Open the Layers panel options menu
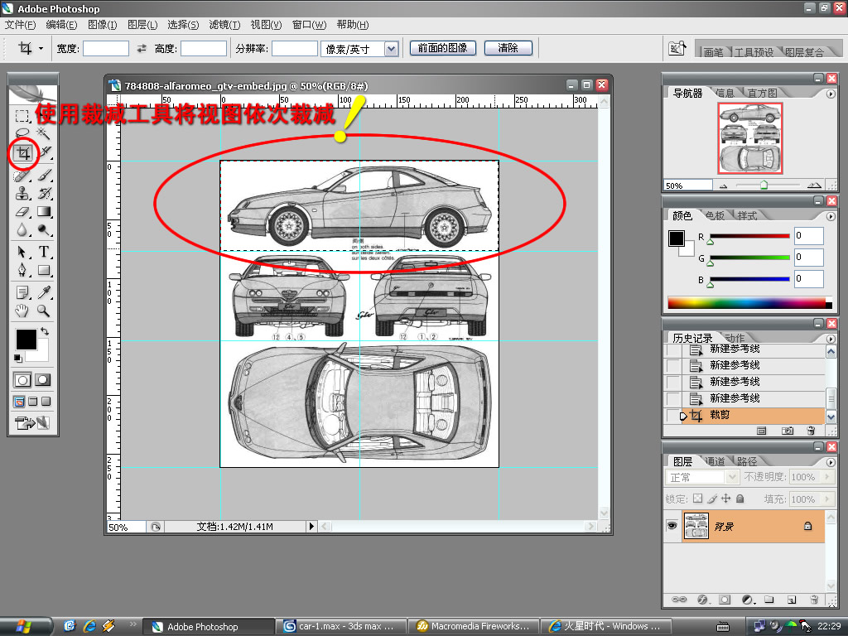Image resolution: width=848 pixels, height=636 pixels. (x=831, y=462)
